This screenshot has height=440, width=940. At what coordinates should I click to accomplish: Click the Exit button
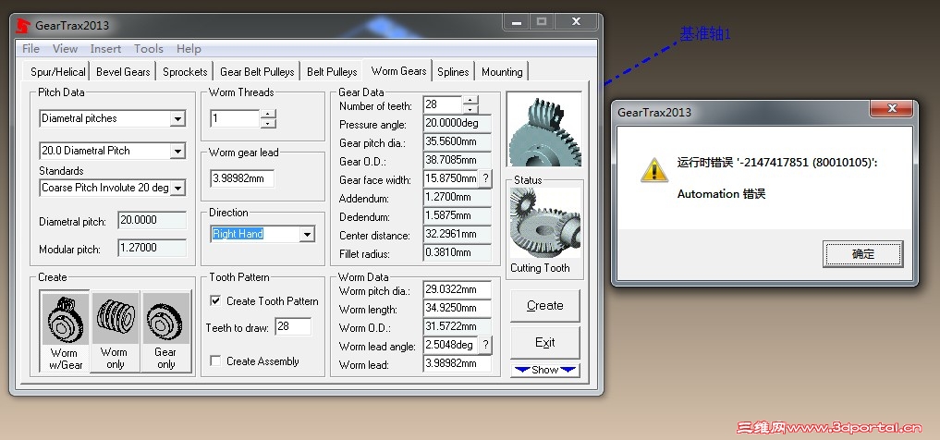pos(545,343)
